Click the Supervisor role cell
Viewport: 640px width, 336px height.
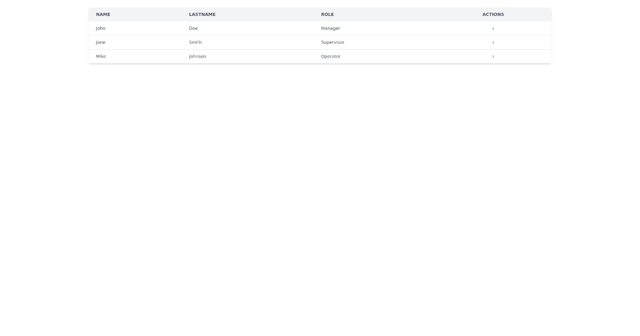click(x=332, y=42)
